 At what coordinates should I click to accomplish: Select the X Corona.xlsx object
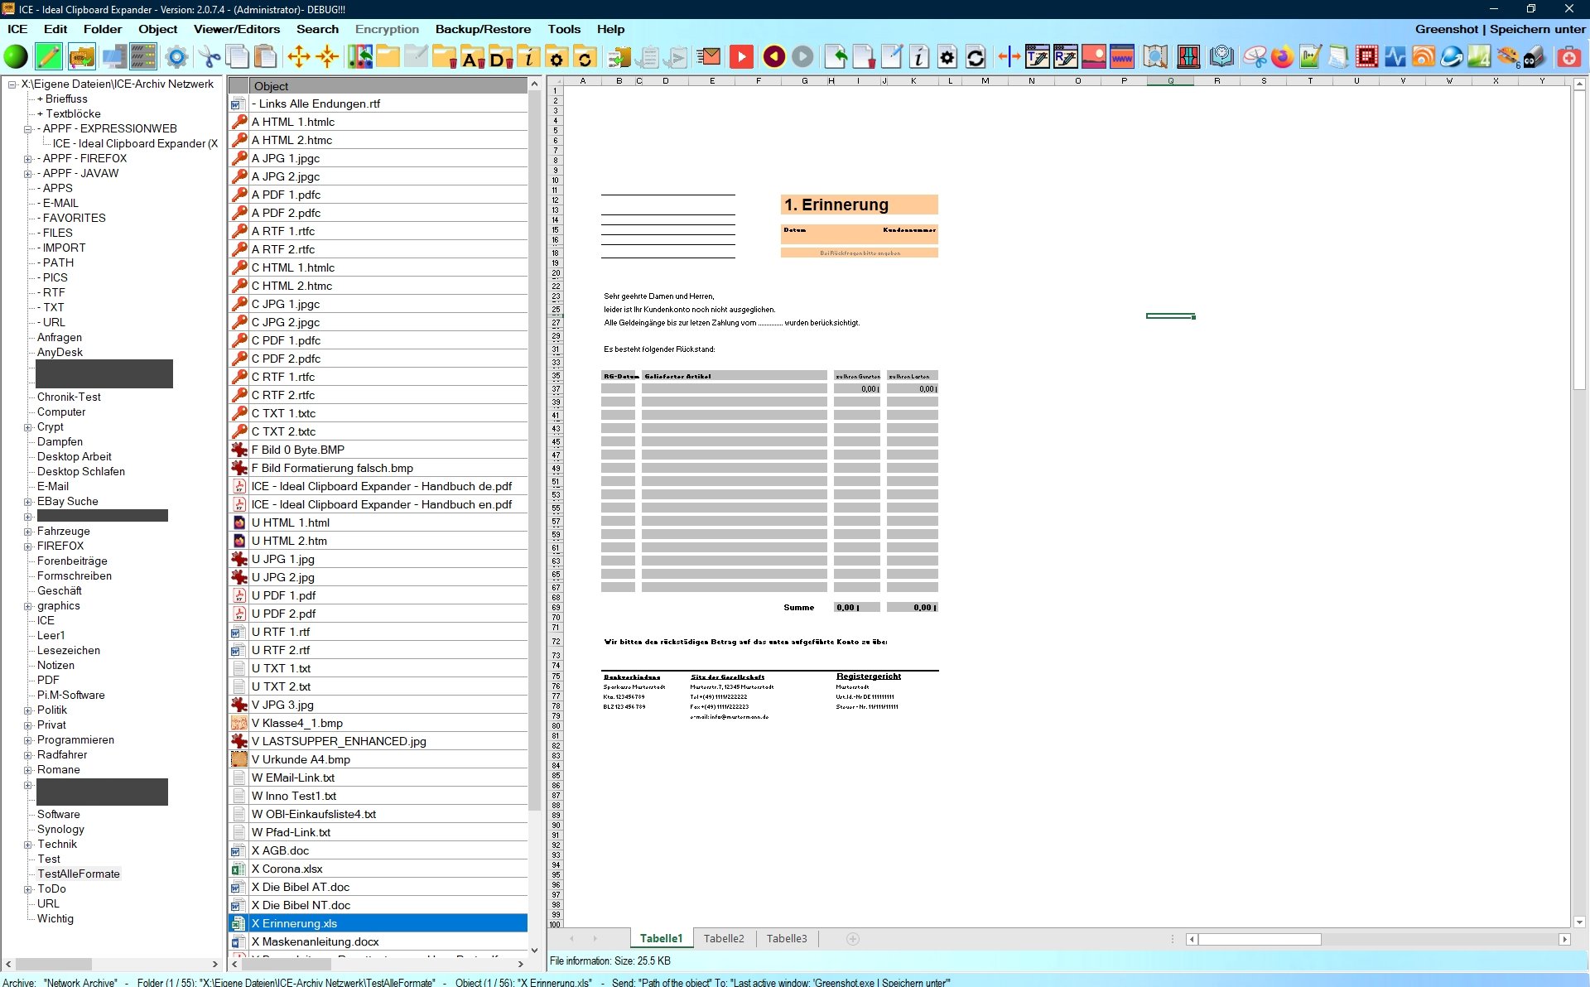click(x=287, y=869)
